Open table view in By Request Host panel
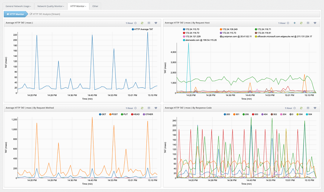The image size is (324, 192). coord(308,23)
